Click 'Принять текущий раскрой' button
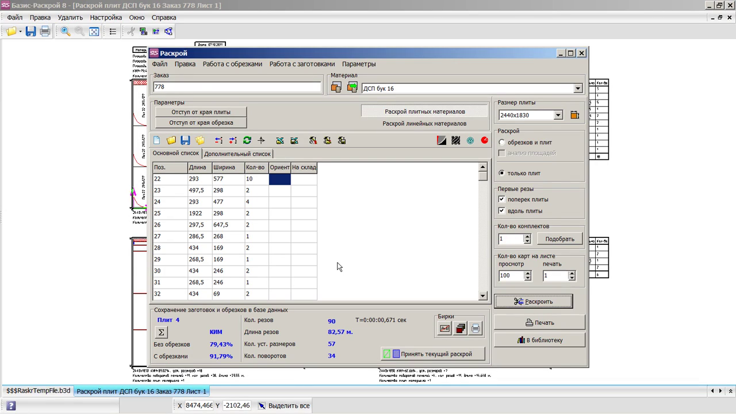 point(432,354)
